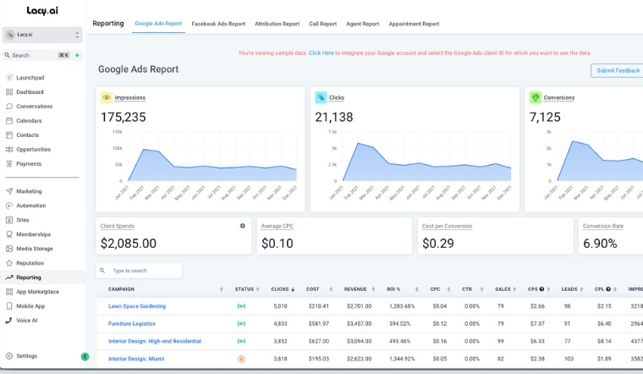Sort table by CPC column
Screen dimensions: 643x374
pyautogui.click(x=448, y=289)
